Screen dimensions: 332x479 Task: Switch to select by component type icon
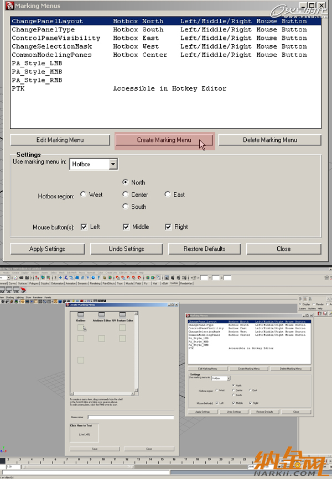click(x=48, y=278)
